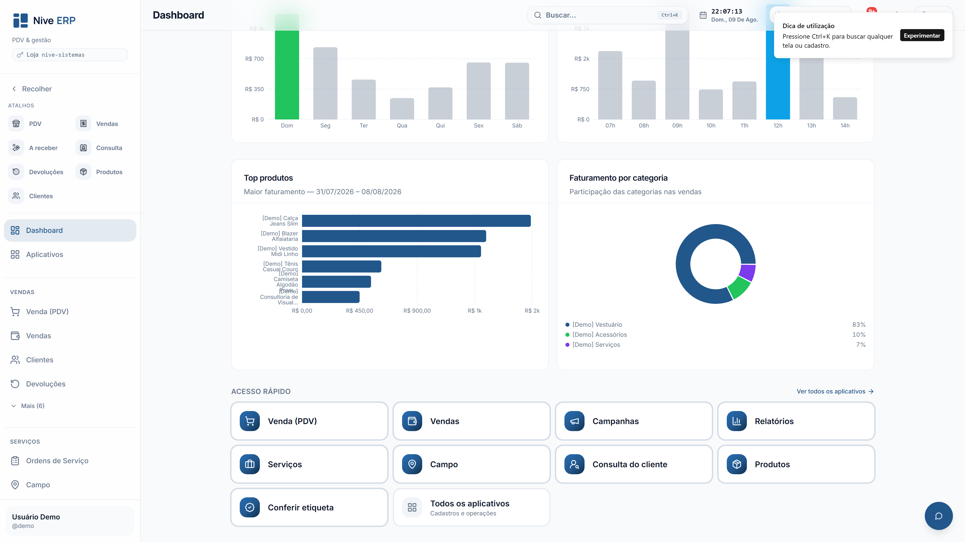The height and width of the screenshot is (542, 965).
Task: Click the Ordens de Serviço clipboard icon
Action: tap(15, 461)
